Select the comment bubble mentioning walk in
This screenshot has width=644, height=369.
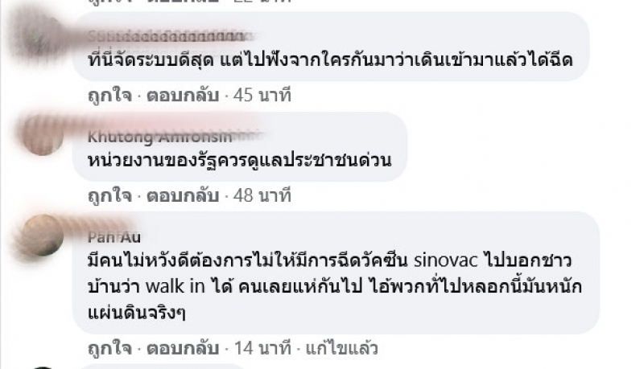(336, 273)
